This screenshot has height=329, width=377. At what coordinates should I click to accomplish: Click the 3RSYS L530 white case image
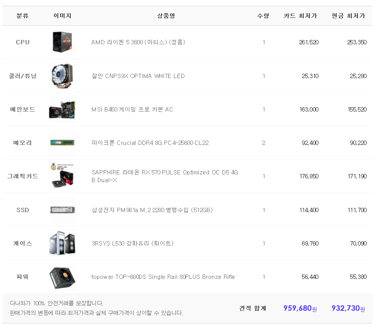62,244
